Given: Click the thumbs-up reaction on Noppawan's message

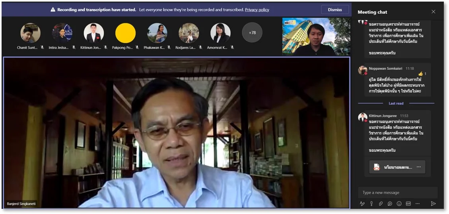Looking at the screenshot, I should (420, 74).
